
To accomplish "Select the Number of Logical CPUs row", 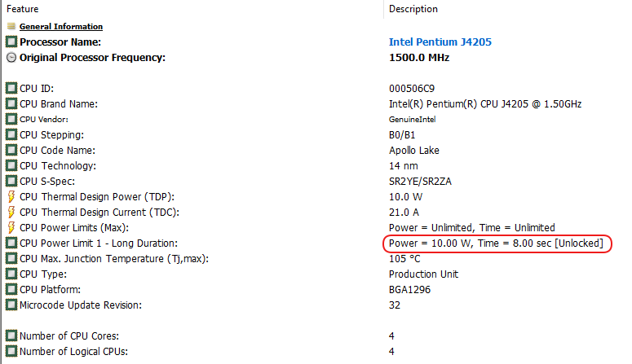I will (x=316, y=351).
